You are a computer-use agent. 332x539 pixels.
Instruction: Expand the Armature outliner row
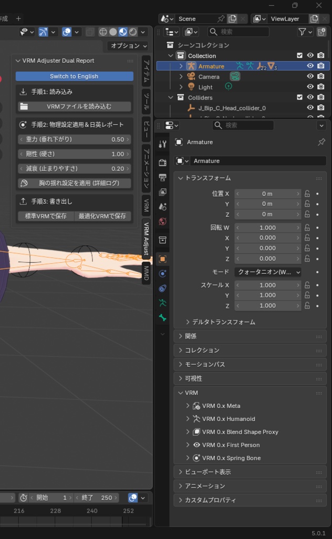pos(181,66)
